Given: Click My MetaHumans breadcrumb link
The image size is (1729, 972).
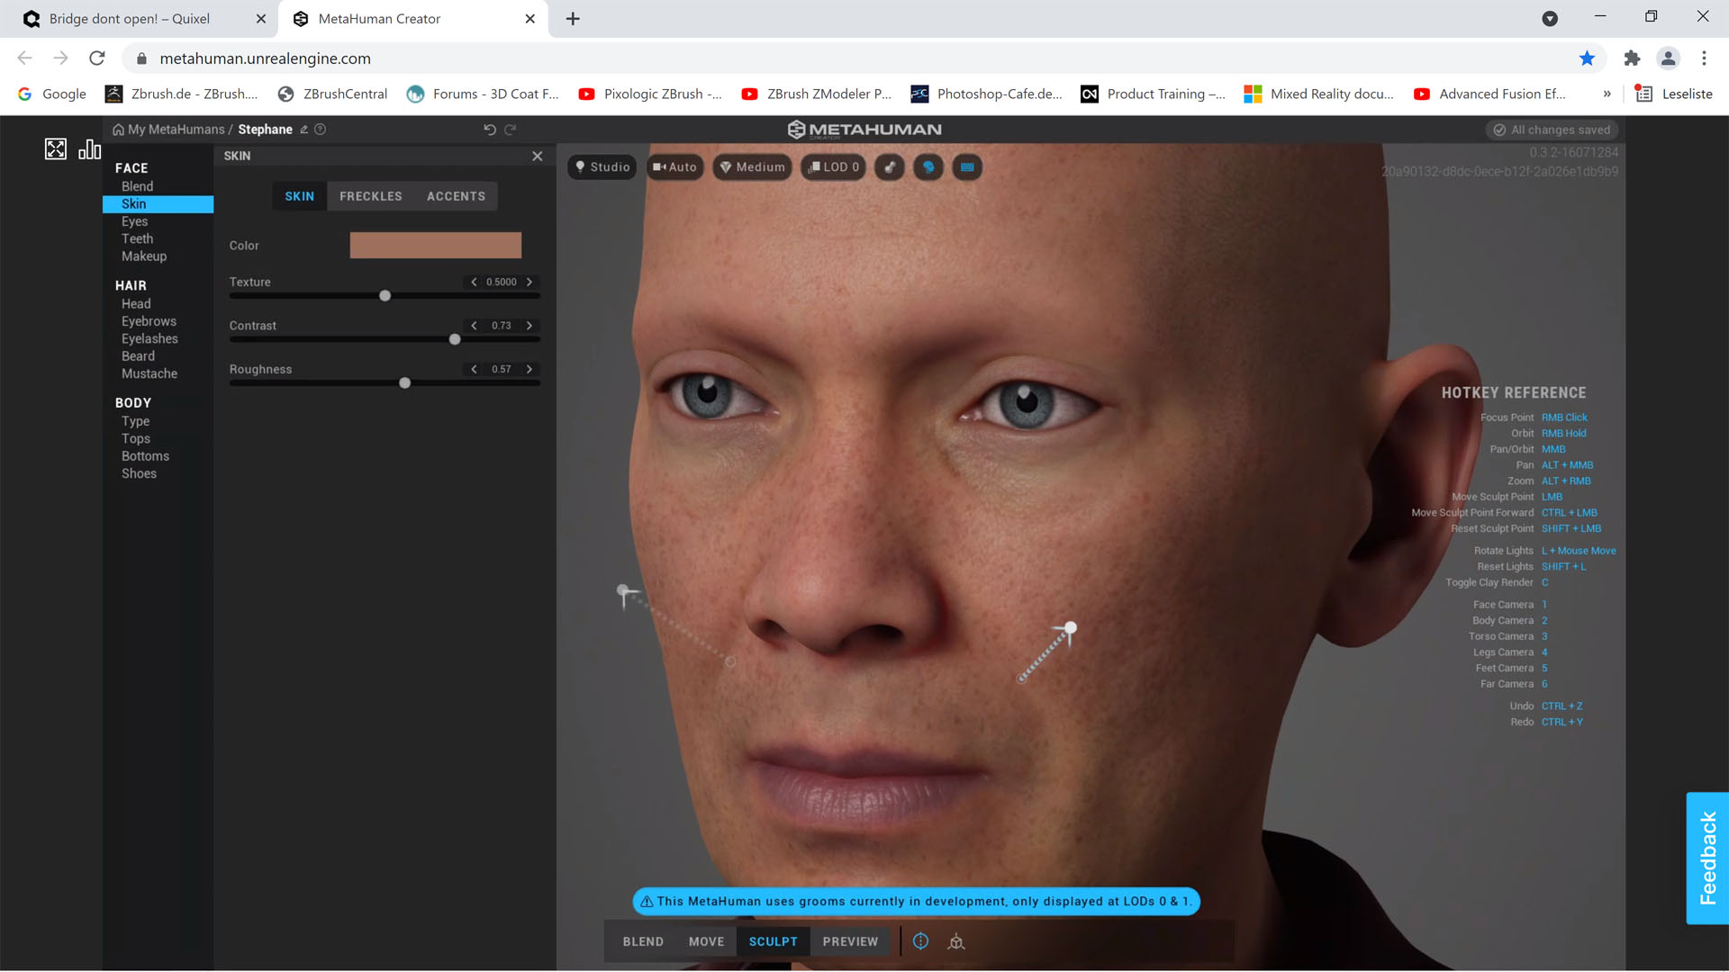Looking at the screenshot, I should click(176, 130).
